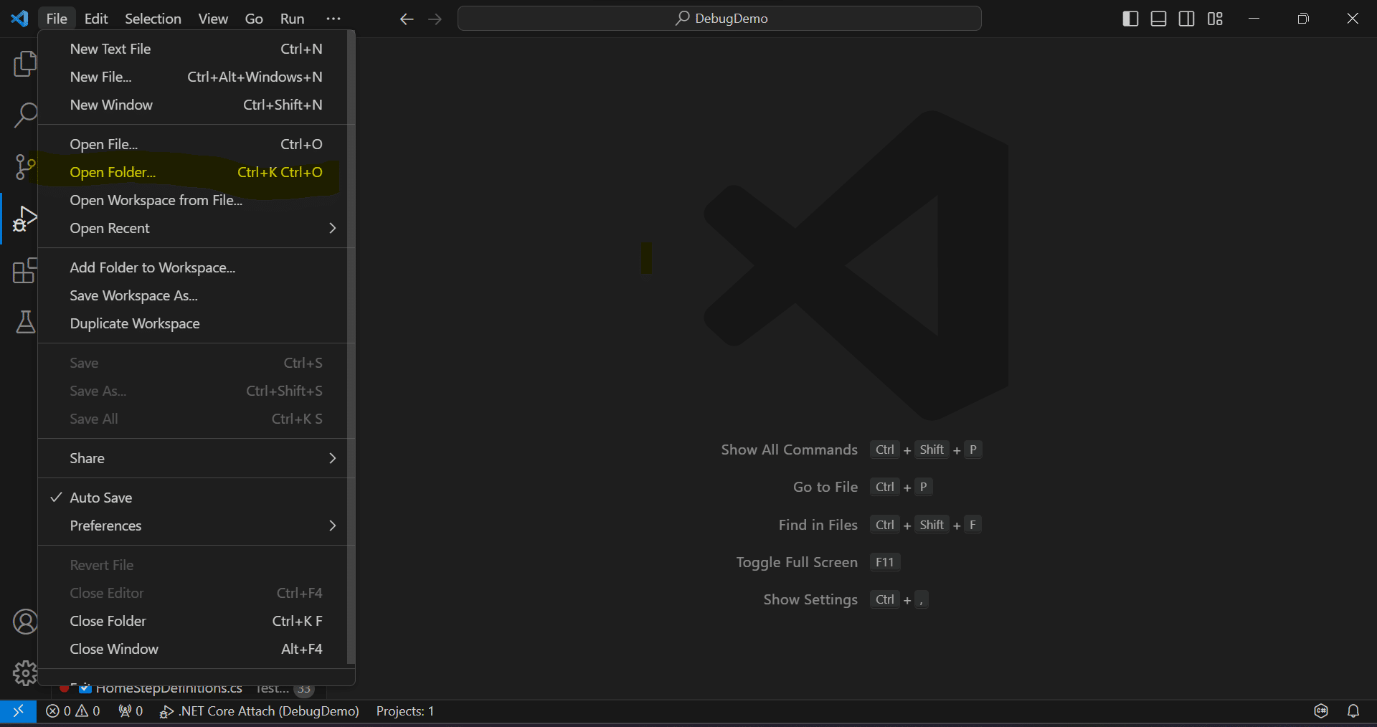This screenshot has height=727, width=1377.
Task: Open remote window from status bar icon
Action: (x=19, y=711)
